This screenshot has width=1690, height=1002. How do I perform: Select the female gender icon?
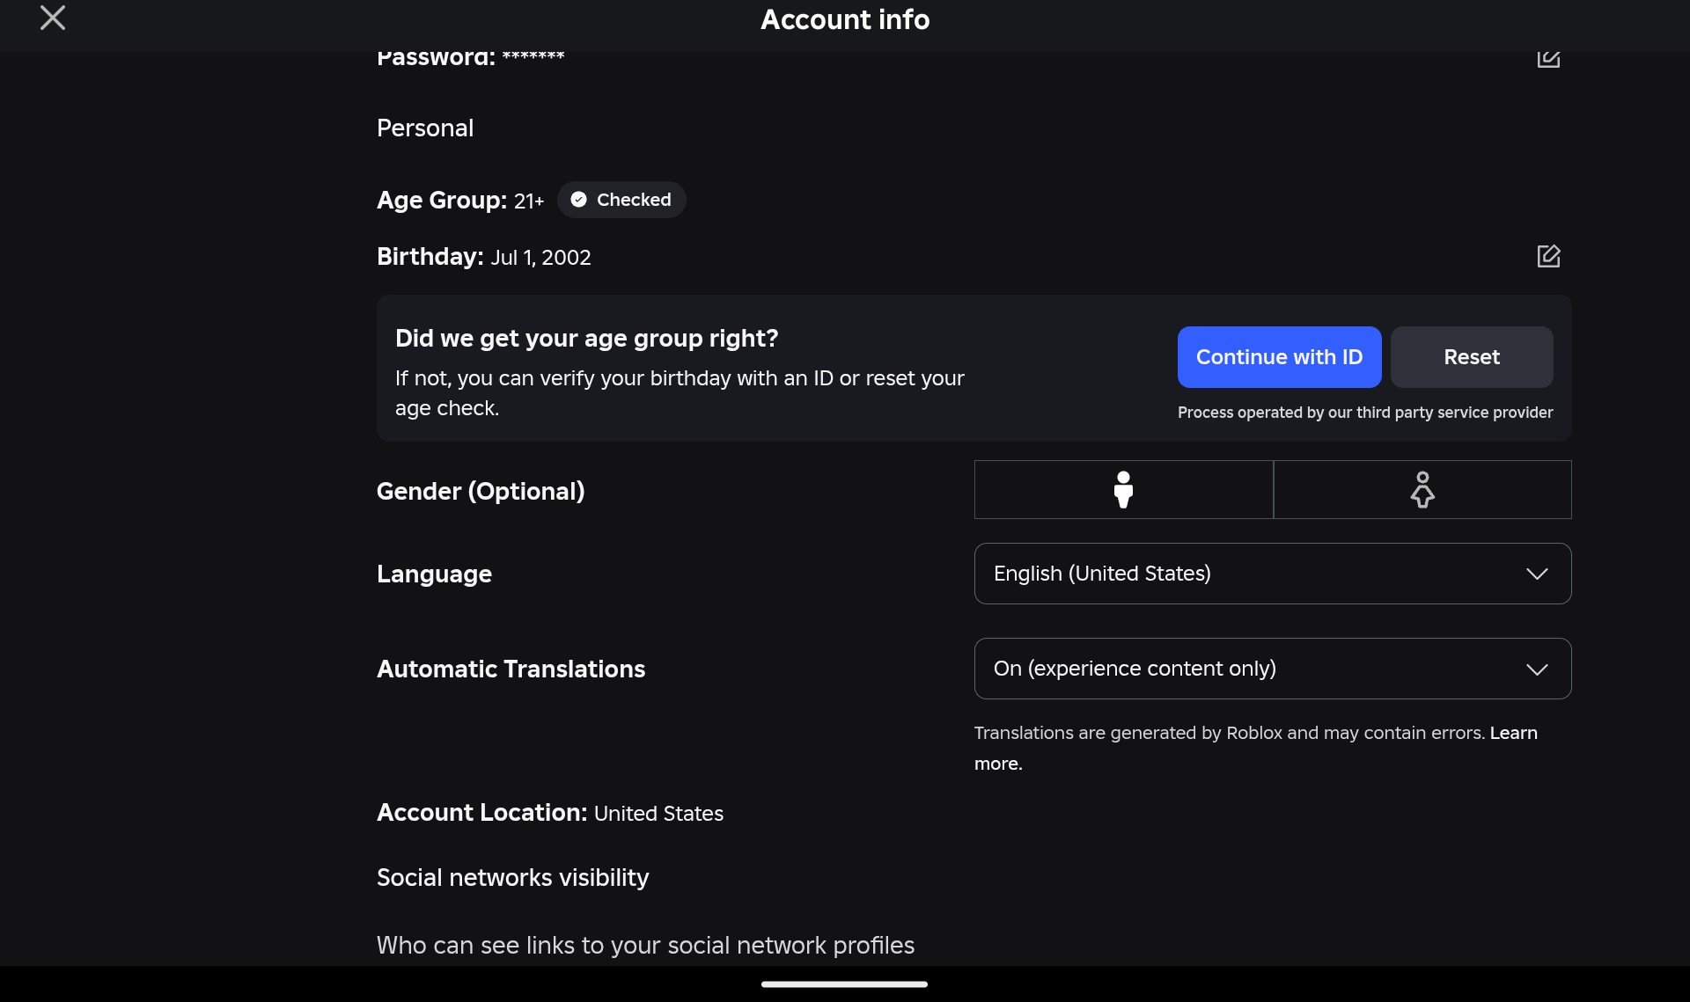tap(1422, 489)
